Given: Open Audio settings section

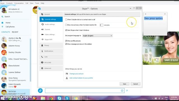Looking at the screenshot, I should click(x=51, y=24).
